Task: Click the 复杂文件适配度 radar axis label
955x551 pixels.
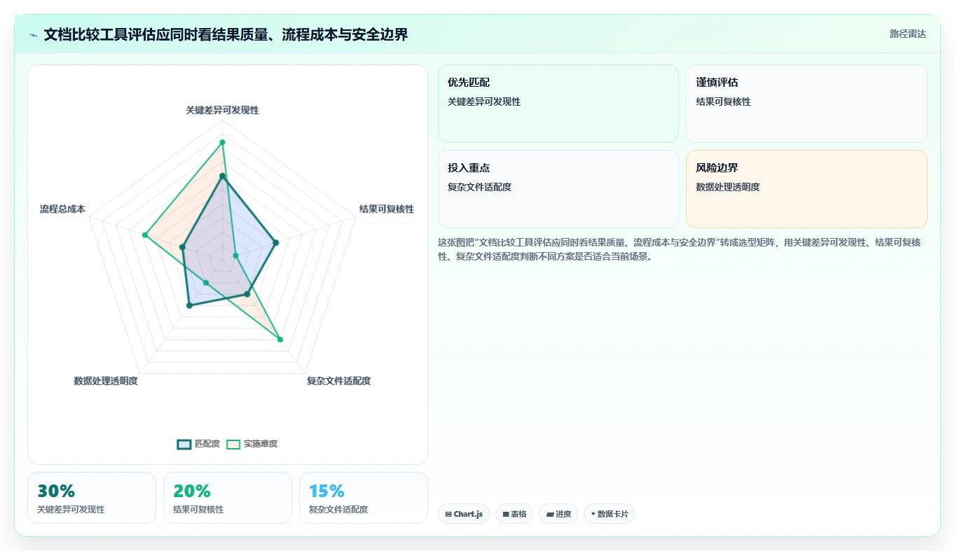Action: [x=338, y=382]
